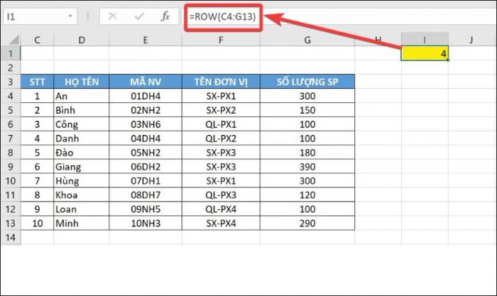Click the cell containing Loan
Image resolution: width=497 pixels, height=296 pixels.
tap(82, 209)
